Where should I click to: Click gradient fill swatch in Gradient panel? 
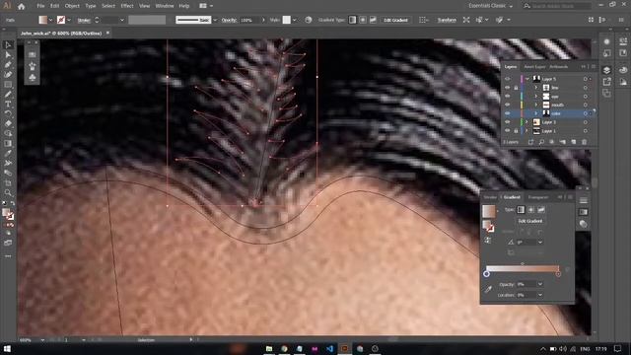pos(489,211)
